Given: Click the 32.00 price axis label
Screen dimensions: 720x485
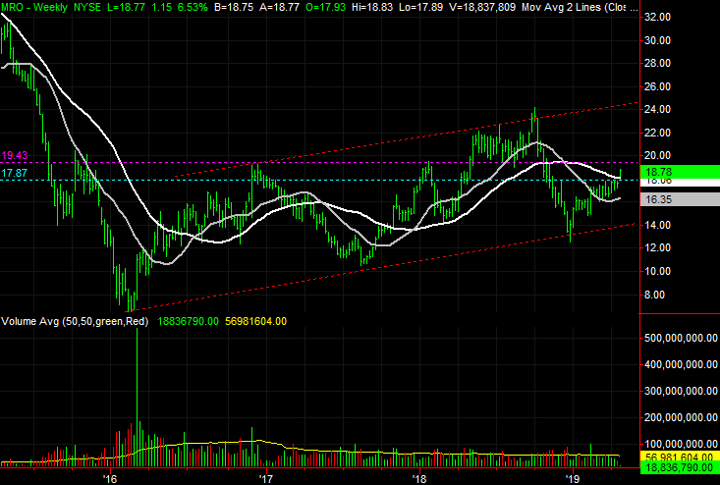Looking at the screenshot, I should 657,17.
